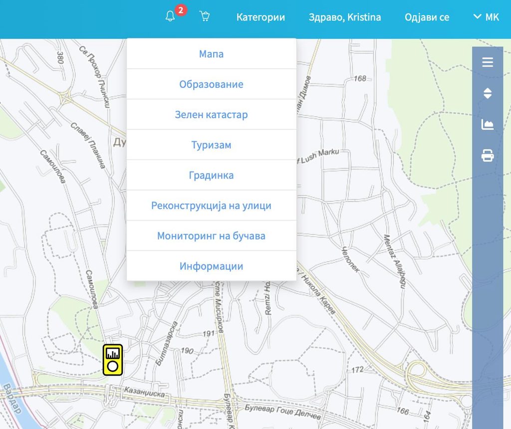Open the notifications bell icon
Viewport: 511px width, 429px height.
point(170,16)
